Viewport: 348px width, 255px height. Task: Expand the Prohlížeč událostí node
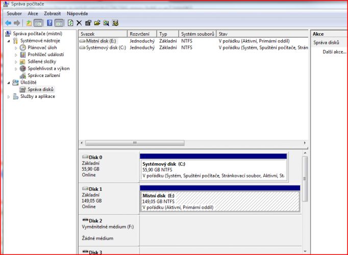[x=16, y=55]
